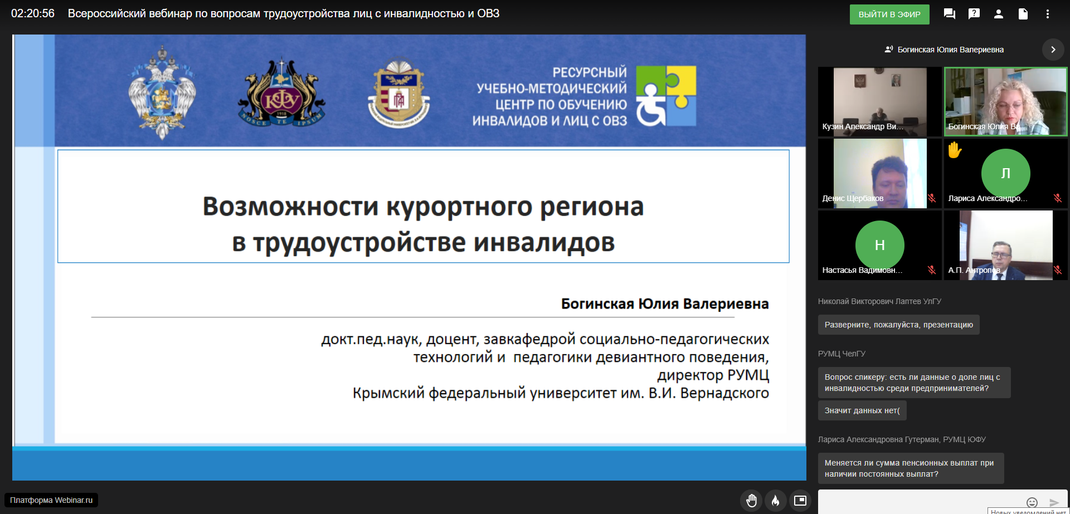
Task: Click the 'Платформа Webinar.ru' link
Action: pyautogui.click(x=51, y=500)
